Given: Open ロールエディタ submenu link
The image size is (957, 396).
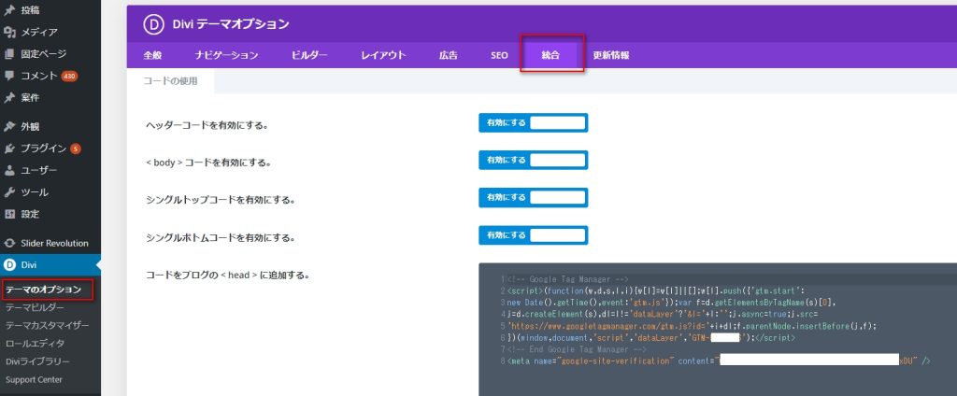Looking at the screenshot, I should (x=35, y=344).
